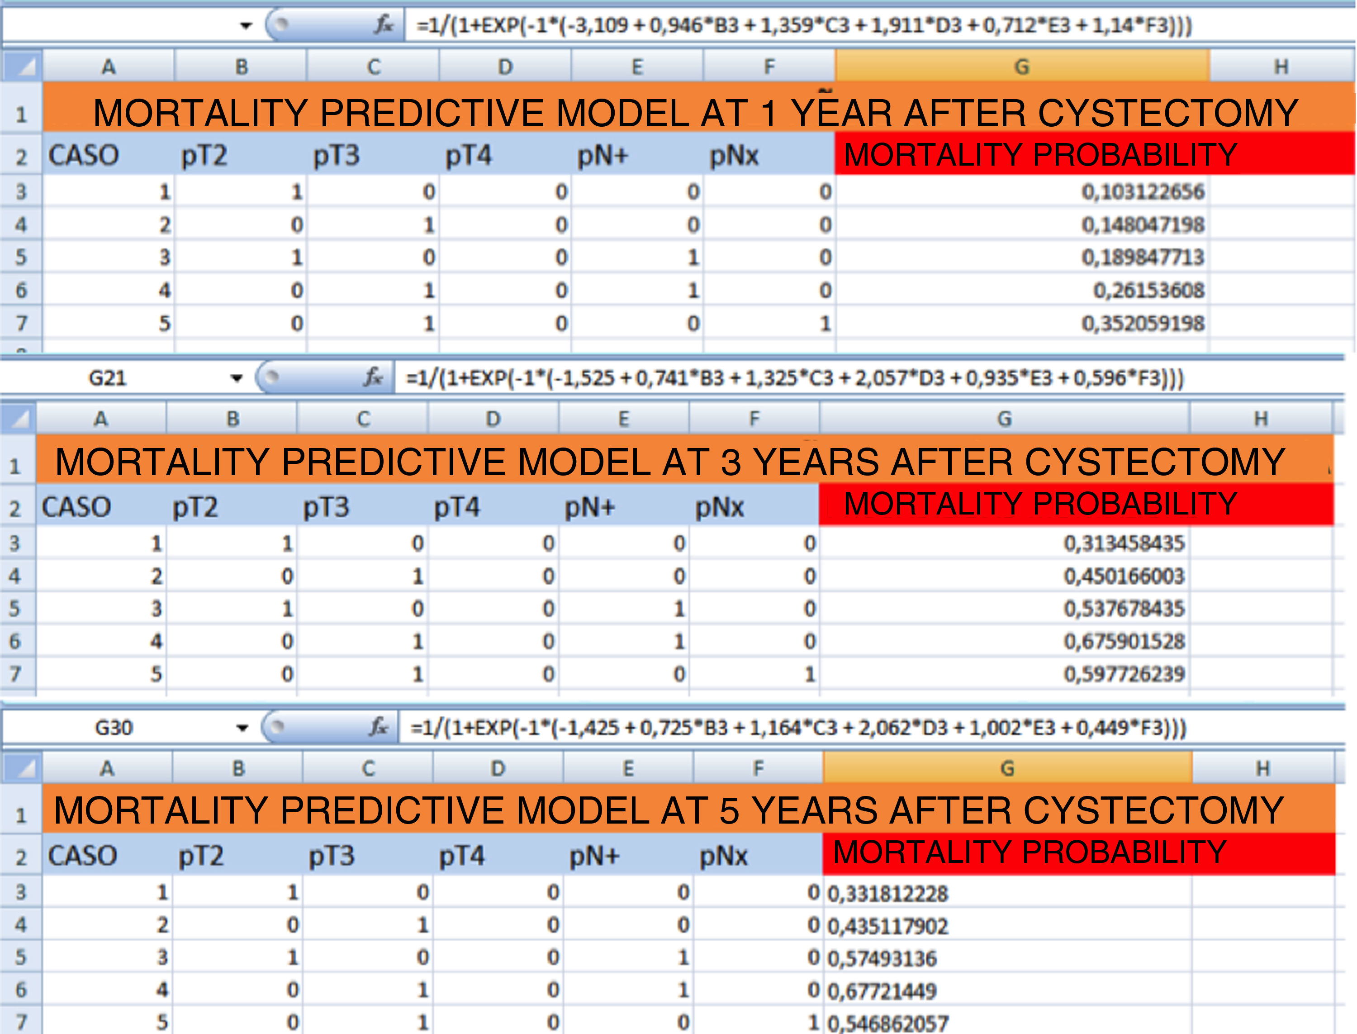This screenshot has width=1357, height=1034.
Task: Select highlighted column G header in 1 year sheet
Action: [1022, 66]
